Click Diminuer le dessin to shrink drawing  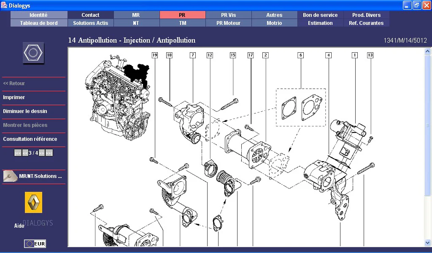(x=25, y=111)
